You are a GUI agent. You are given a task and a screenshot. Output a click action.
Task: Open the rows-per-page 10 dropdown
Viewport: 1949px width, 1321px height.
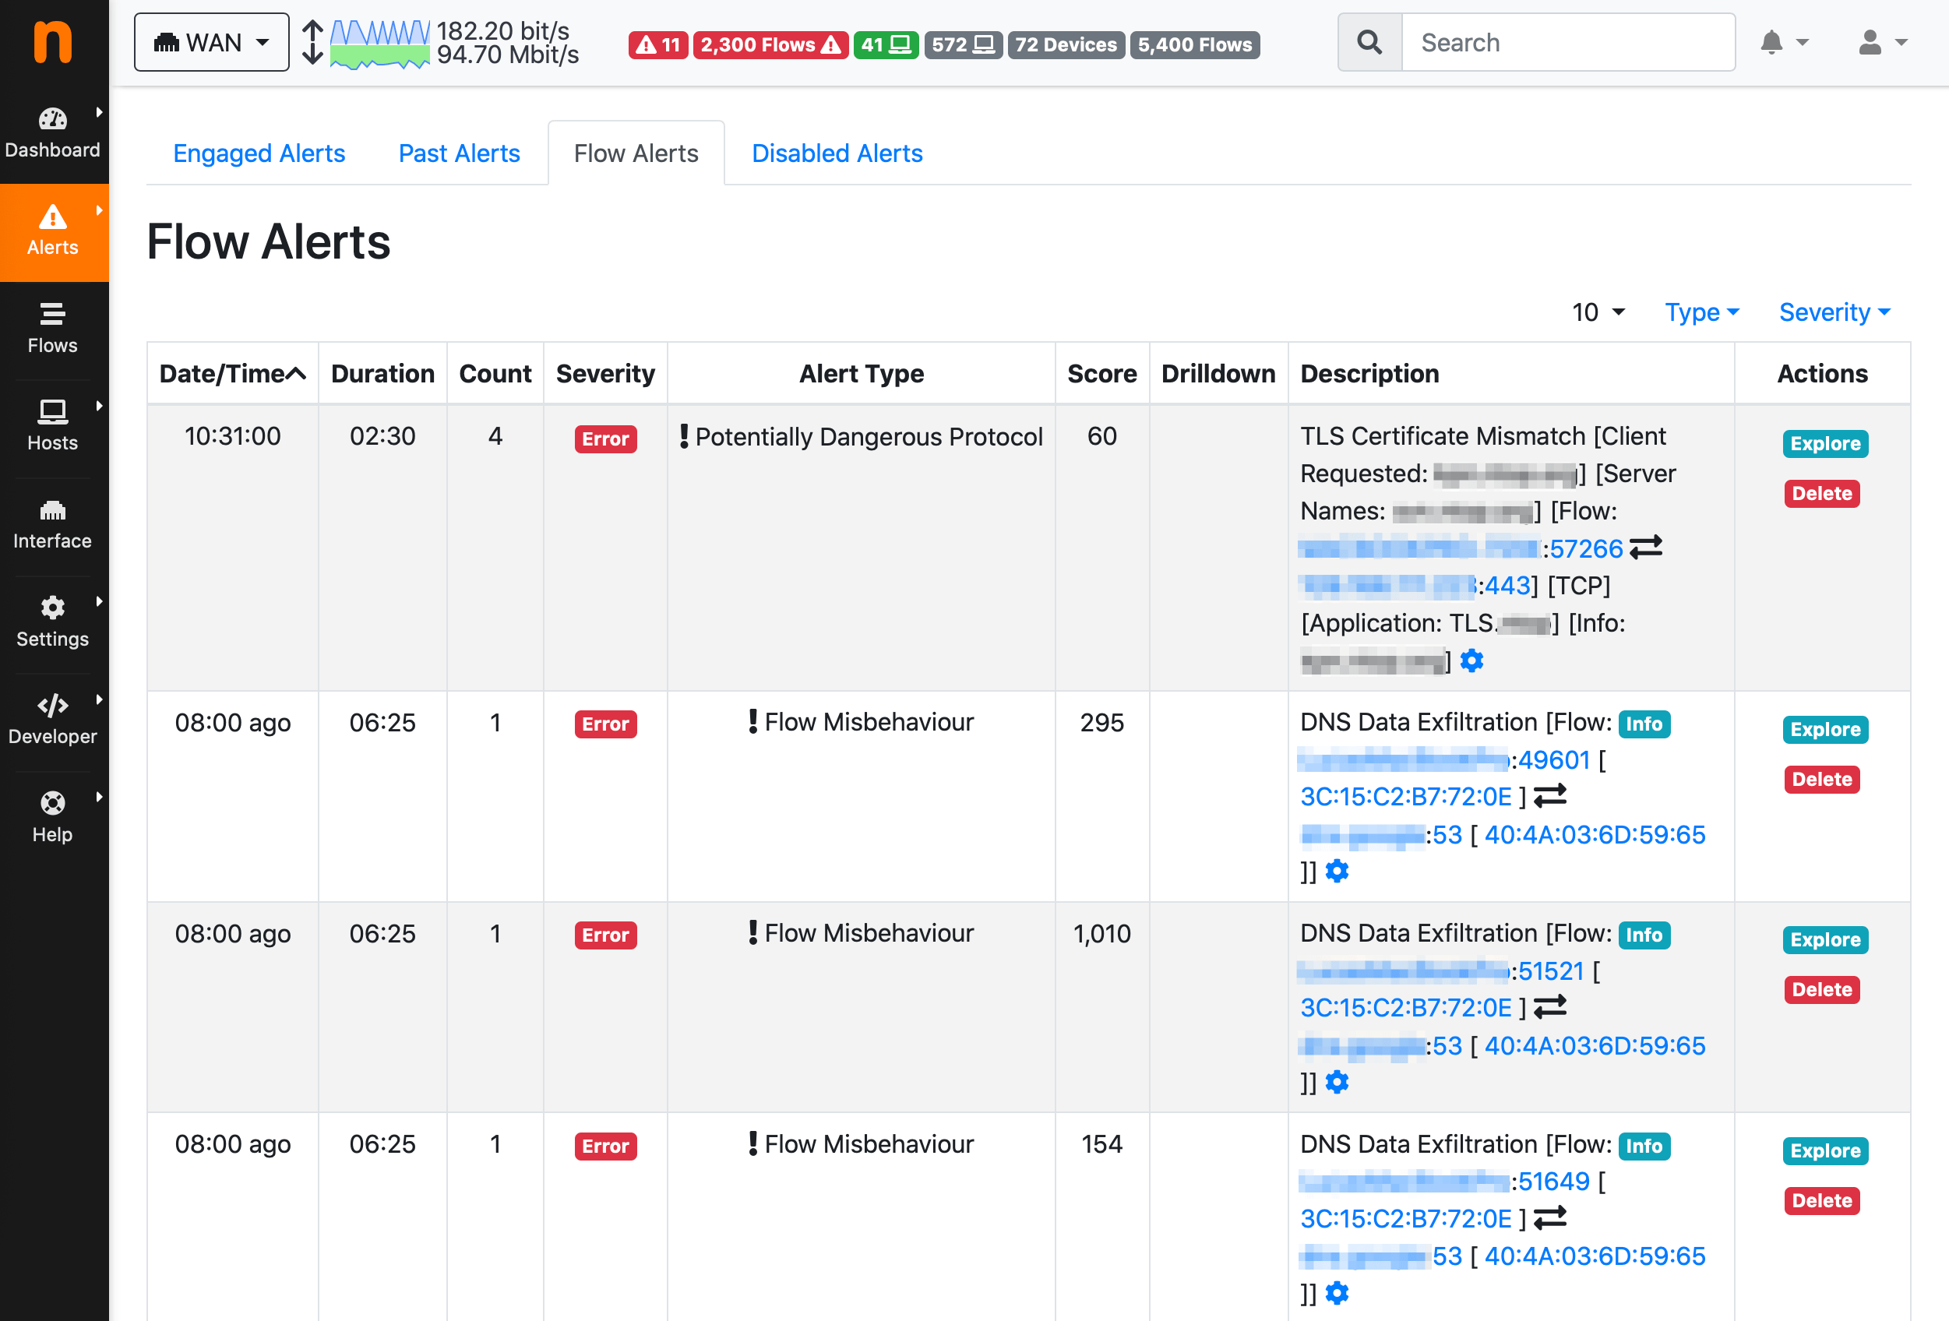[1598, 312]
